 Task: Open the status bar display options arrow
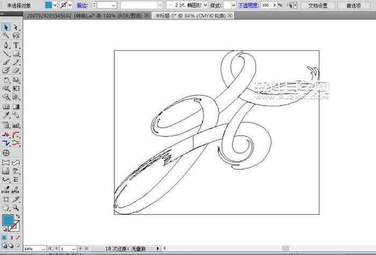[157, 249]
